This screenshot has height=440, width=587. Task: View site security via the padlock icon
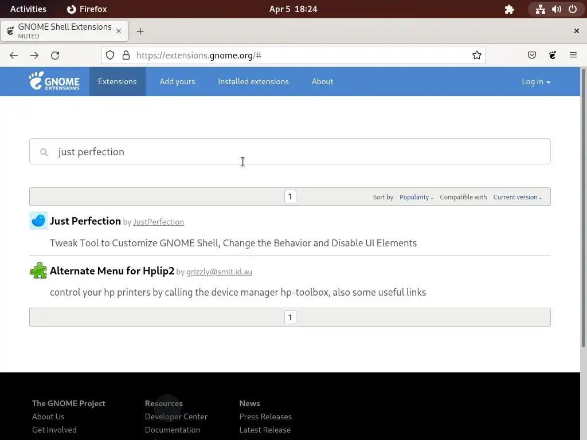click(126, 56)
